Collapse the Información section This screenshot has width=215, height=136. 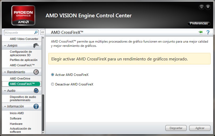[5, 106]
